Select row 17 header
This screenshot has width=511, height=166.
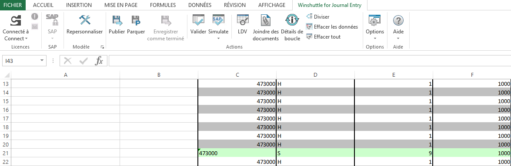[6, 118]
